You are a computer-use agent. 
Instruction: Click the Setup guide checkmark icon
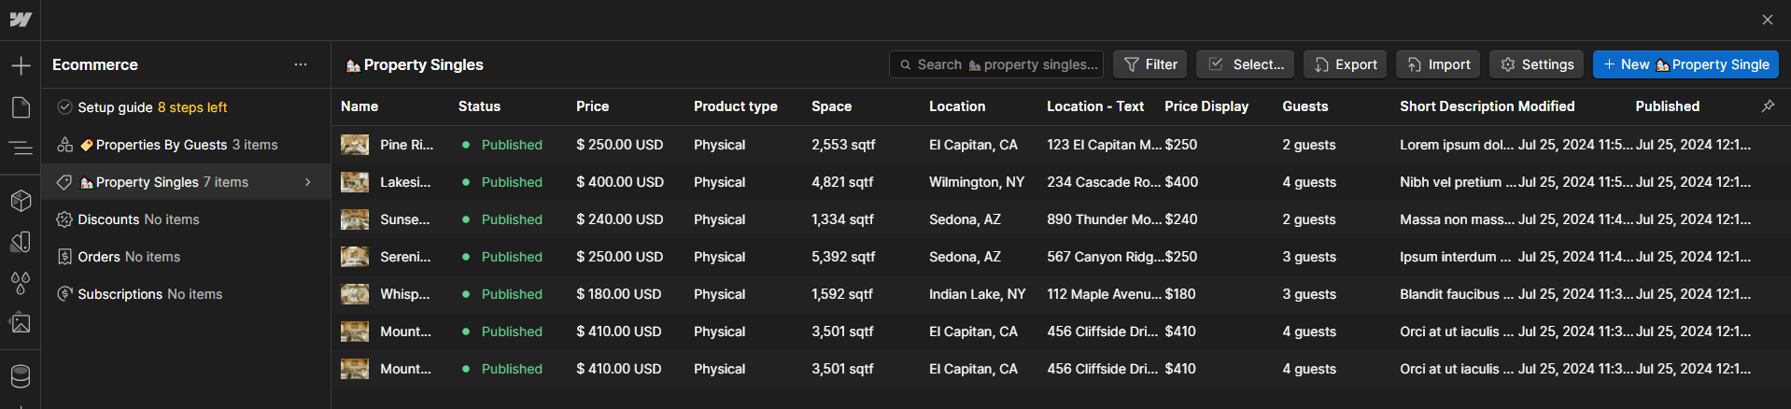coord(64,106)
